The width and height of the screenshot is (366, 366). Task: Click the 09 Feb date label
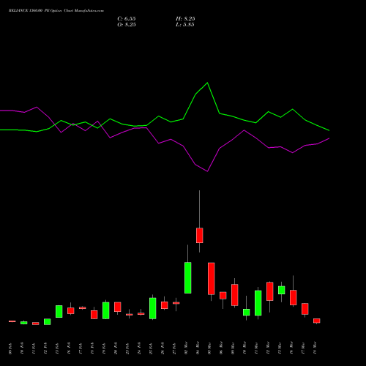(x=10, y=348)
